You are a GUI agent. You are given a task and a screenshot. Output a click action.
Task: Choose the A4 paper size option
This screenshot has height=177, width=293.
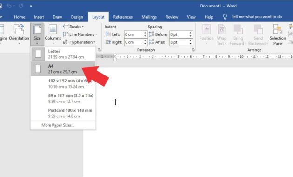pyautogui.click(x=63, y=69)
